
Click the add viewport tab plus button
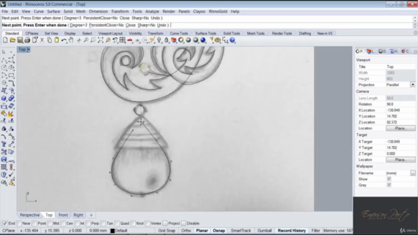pos(91,215)
